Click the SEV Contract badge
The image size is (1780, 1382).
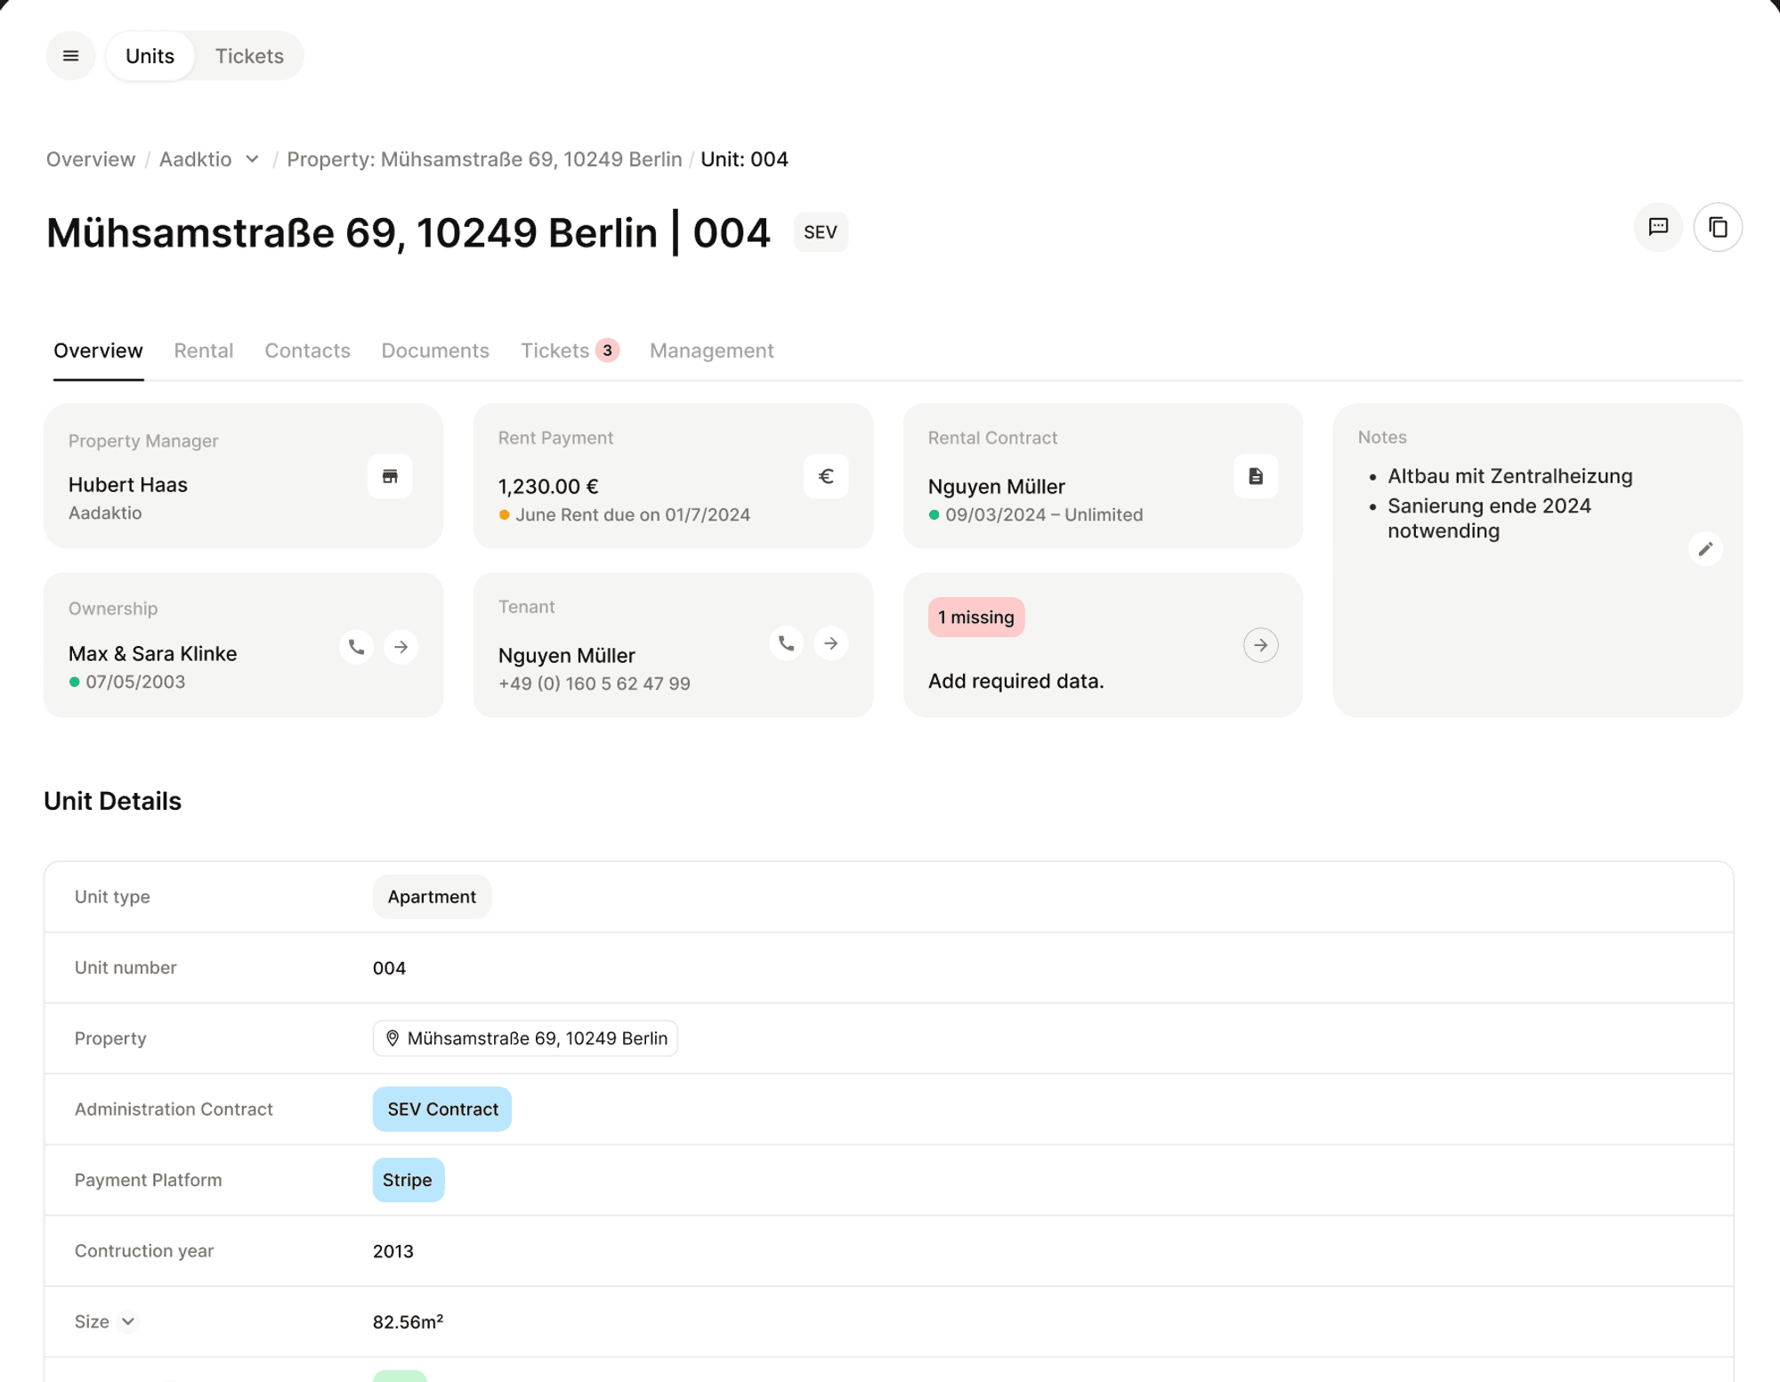442,1109
